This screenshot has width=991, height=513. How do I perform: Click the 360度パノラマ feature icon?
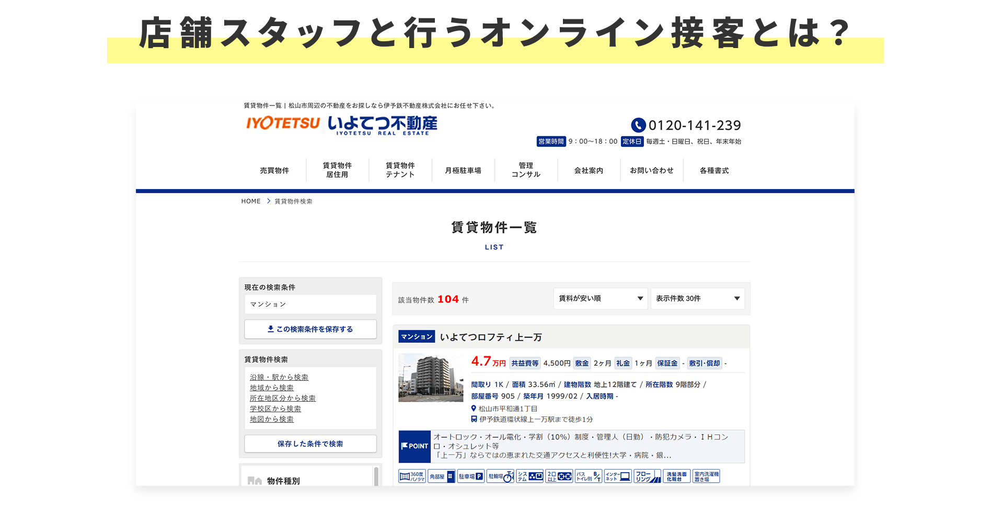pyautogui.click(x=412, y=476)
